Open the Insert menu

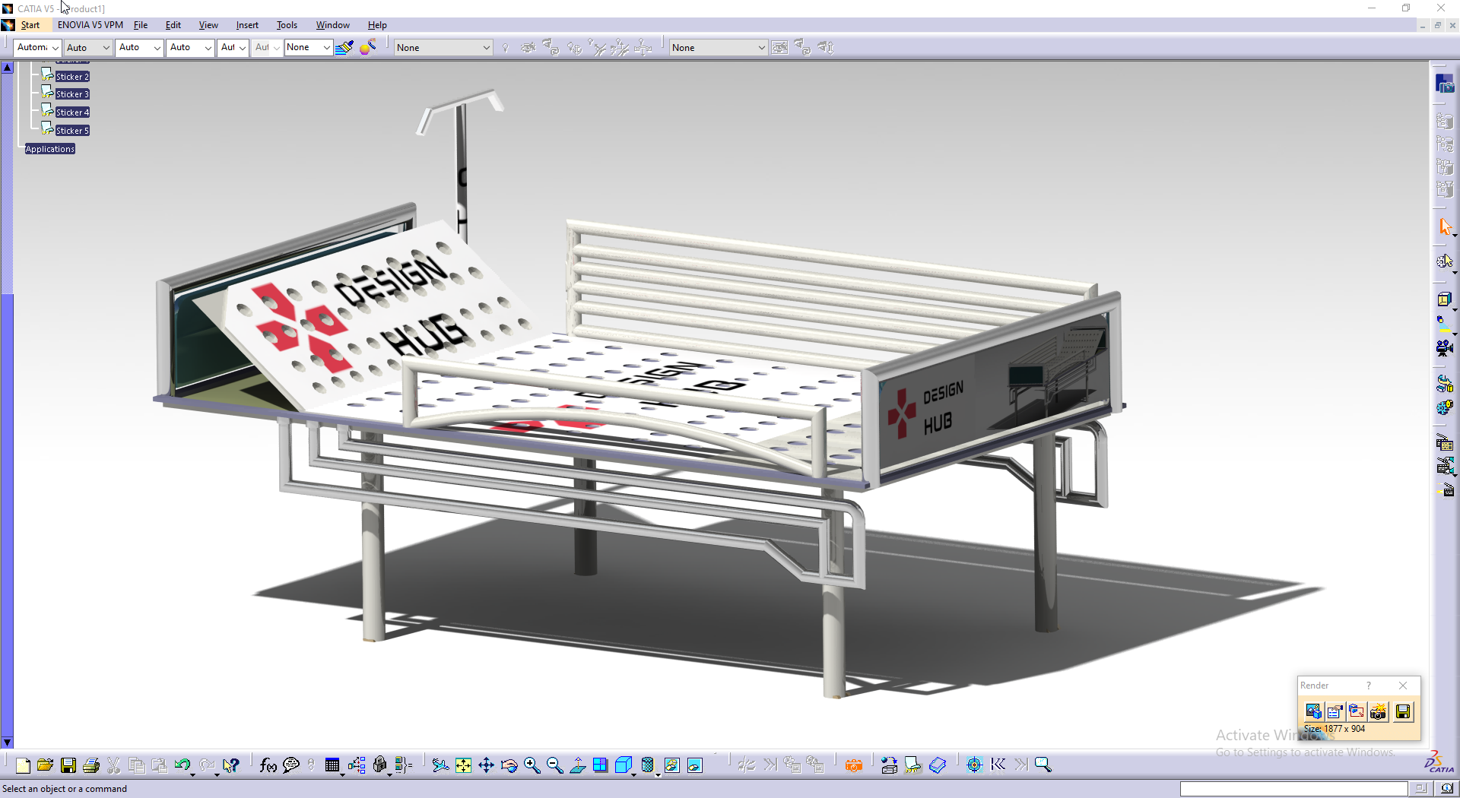point(247,25)
